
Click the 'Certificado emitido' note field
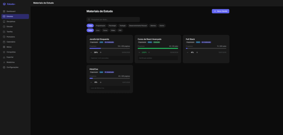tap(158, 58)
